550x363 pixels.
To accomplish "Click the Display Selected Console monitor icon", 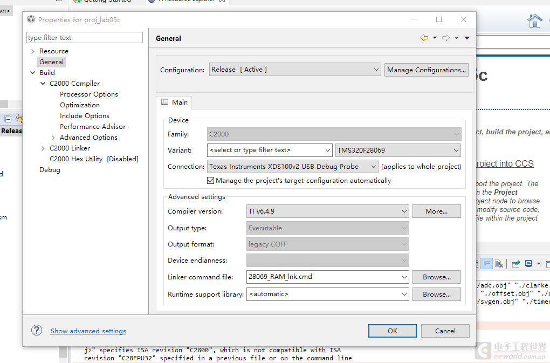I will [x=528, y=264].
